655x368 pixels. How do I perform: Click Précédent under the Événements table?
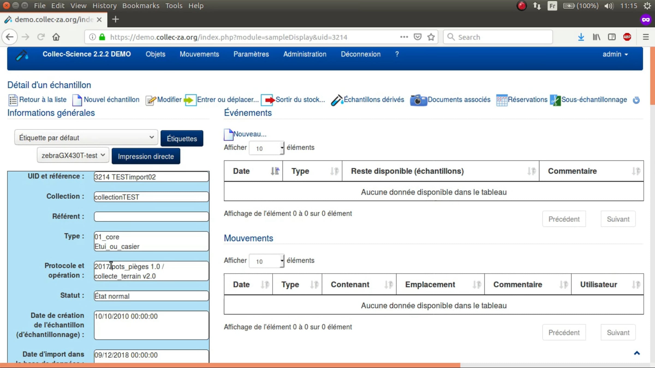(x=564, y=219)
